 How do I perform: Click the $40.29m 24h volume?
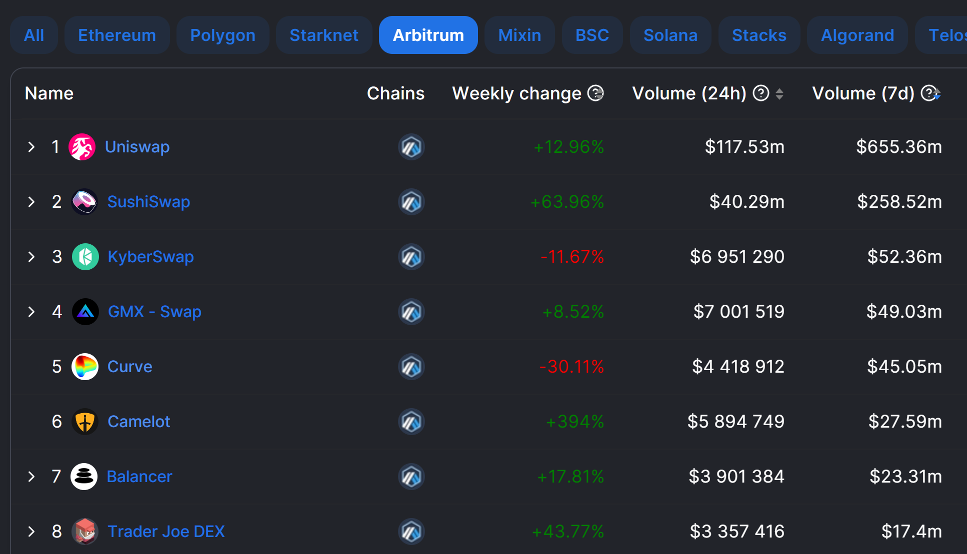point(747,202)
